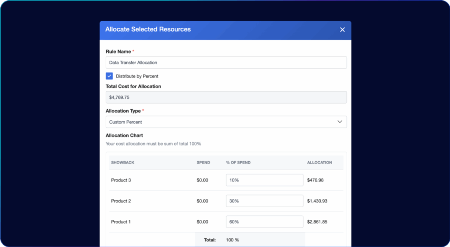This screenshot has width=450, height=247.
Task: Select the Product 1 row label
Action: 121,222
